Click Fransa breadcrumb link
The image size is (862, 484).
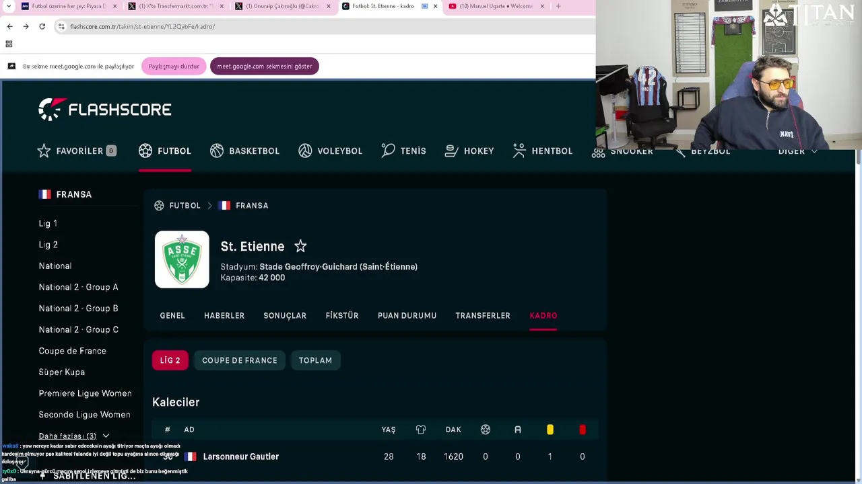click(252, 206)
